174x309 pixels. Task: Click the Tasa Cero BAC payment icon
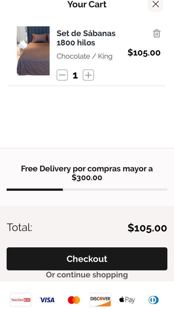click(21, 300)
